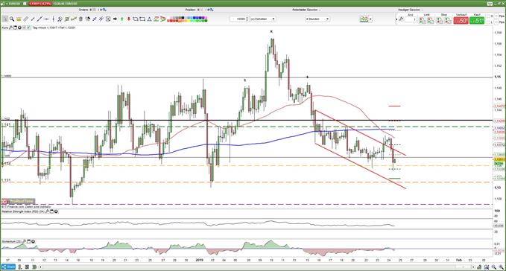The height and width of the screenshot is (271, 506).
Task: Select the rectangle drawing tool
Action: tap(142, 19)
